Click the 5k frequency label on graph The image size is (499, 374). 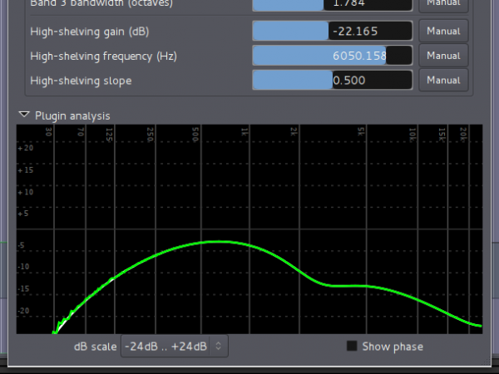point(361,131)
